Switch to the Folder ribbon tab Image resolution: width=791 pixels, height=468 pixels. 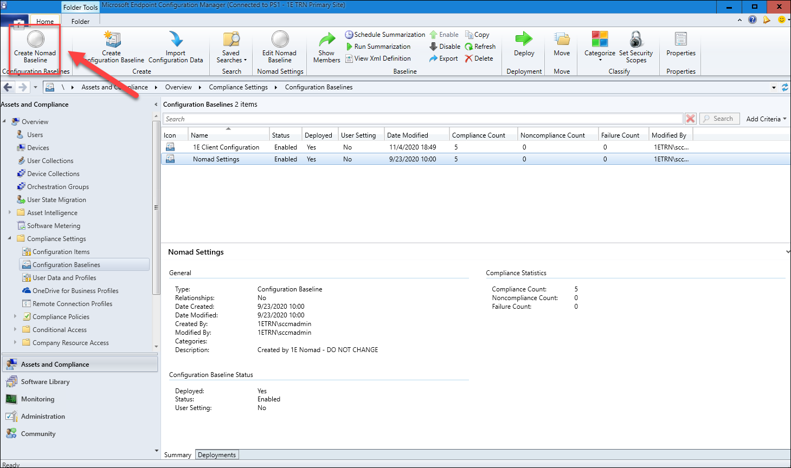point(80,22)
